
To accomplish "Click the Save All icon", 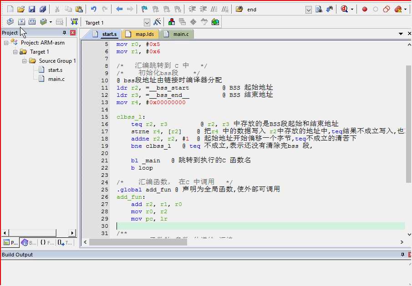I will click(43, 9).
